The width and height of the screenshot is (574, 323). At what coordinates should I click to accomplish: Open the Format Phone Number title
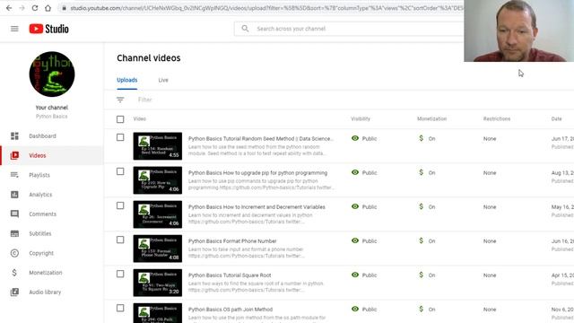pos(232,240)
